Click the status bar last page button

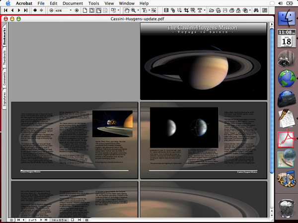coord(46,220)
